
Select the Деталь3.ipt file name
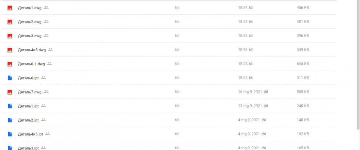pyautogui.click(x=28, y=148)
